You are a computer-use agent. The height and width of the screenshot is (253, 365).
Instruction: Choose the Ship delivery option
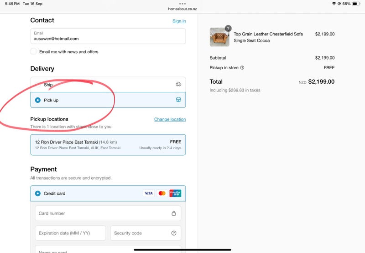[38, 85]
